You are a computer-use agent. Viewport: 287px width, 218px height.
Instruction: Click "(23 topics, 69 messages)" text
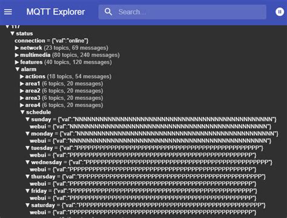click(x=76, y=48)
